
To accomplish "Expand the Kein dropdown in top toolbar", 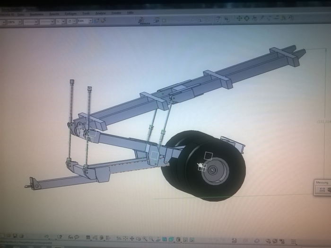I will (90, 21).
